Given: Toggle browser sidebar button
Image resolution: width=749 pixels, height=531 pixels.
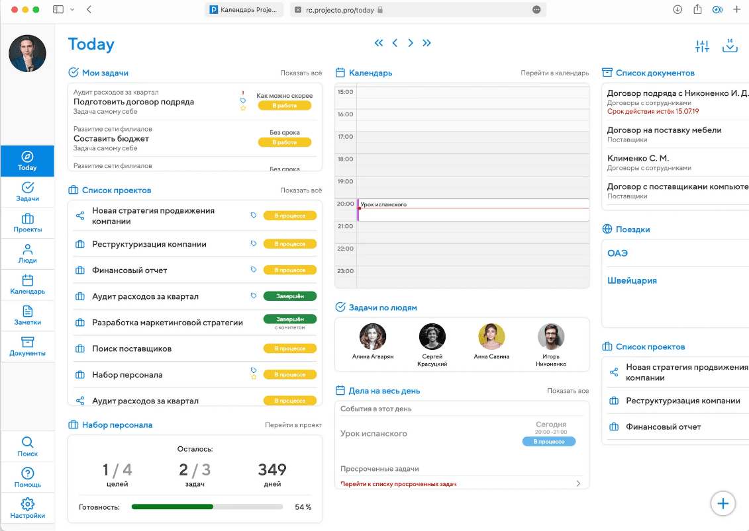Looking at the screenshot, I should [x=58, y=9].
